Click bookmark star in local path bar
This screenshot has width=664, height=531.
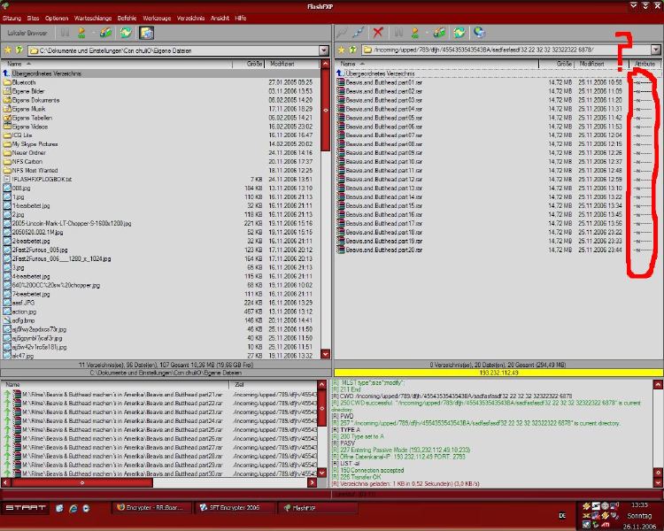(8, 50)
